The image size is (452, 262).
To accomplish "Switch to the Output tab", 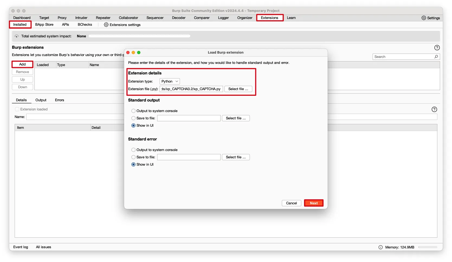I will click(x=41, y=100).
